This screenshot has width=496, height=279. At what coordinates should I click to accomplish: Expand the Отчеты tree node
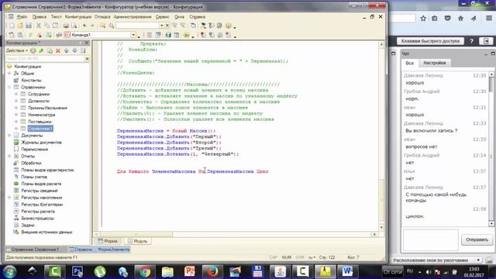point(9,157)
